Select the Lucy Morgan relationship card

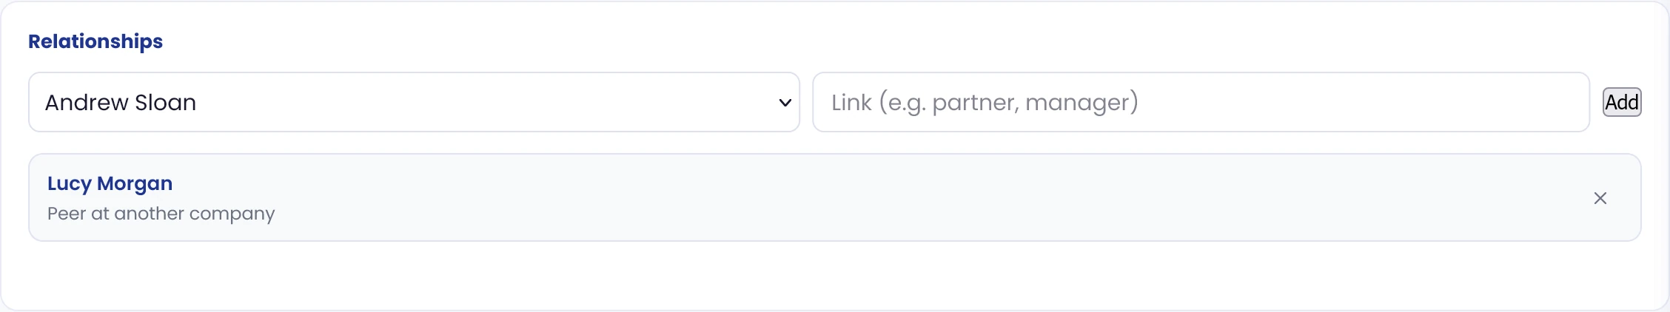(835, 197)
